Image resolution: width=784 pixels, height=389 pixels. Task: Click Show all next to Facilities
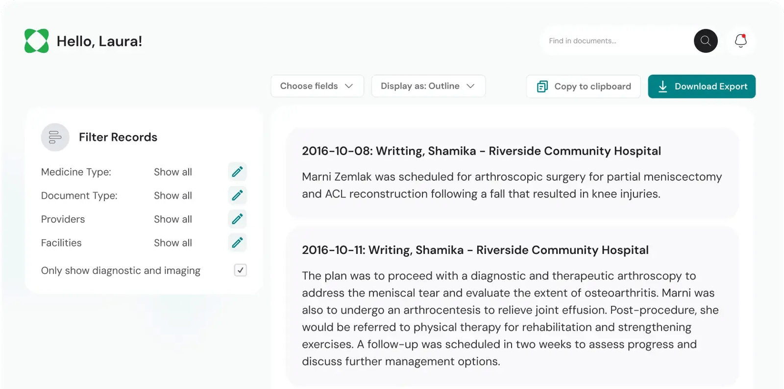click(173, 243)
